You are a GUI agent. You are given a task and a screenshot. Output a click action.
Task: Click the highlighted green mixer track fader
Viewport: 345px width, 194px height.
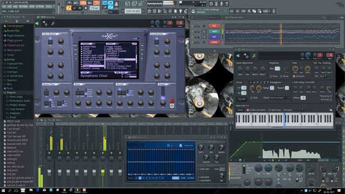click(103, 172)
